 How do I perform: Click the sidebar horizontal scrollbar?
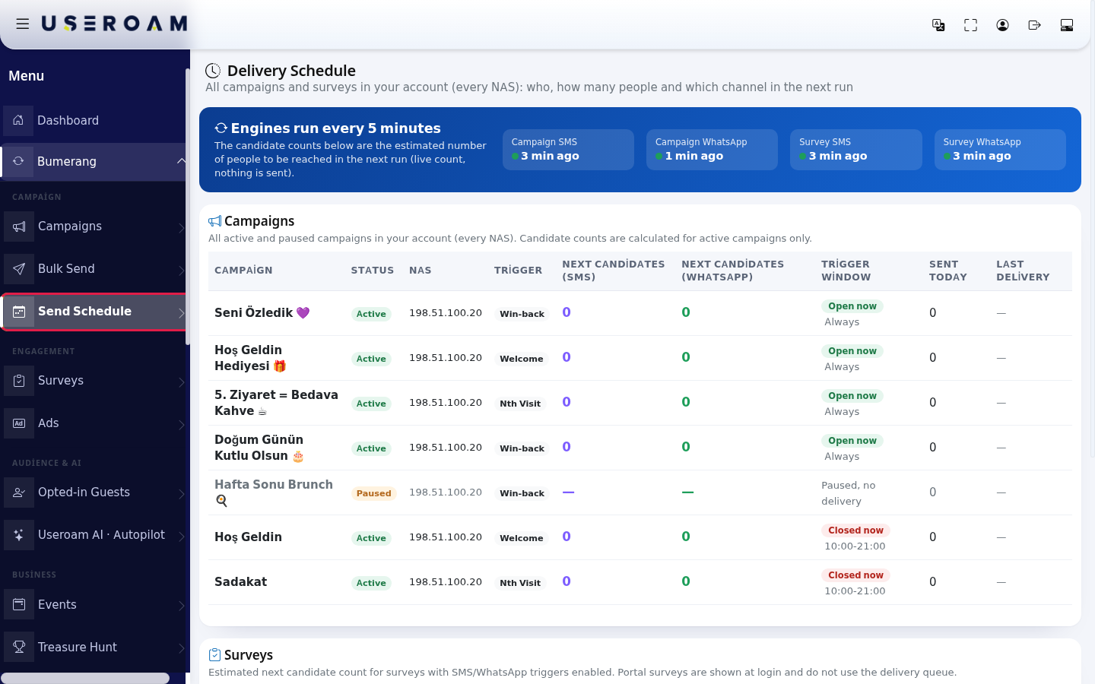point(85,678)
